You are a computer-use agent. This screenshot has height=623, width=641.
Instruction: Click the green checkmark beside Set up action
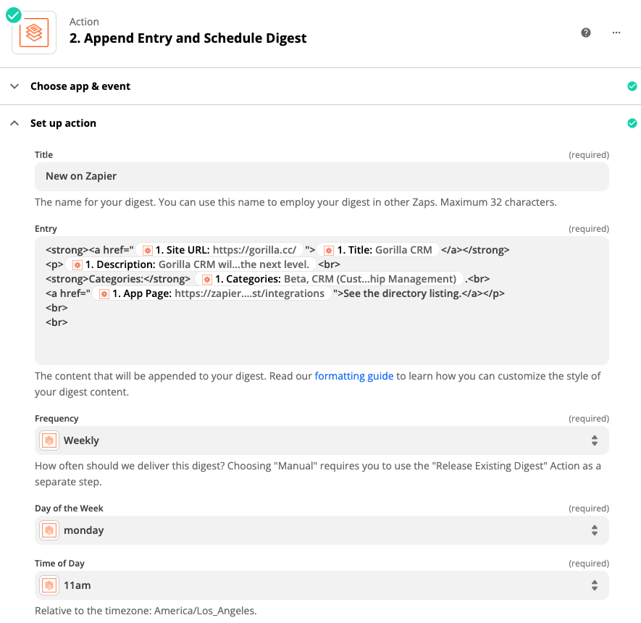(x=632, y=123)
